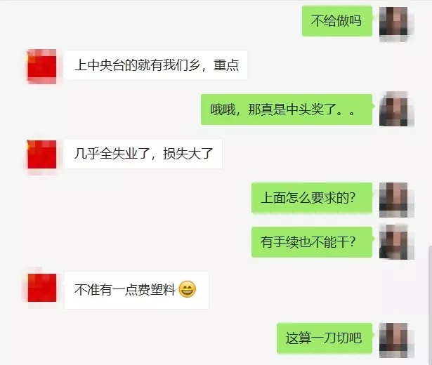This screenshot has width=432, height=365.
Task: Select the 哦哦，那真是中头奖了 message bubble
Action: click(287, 109)
